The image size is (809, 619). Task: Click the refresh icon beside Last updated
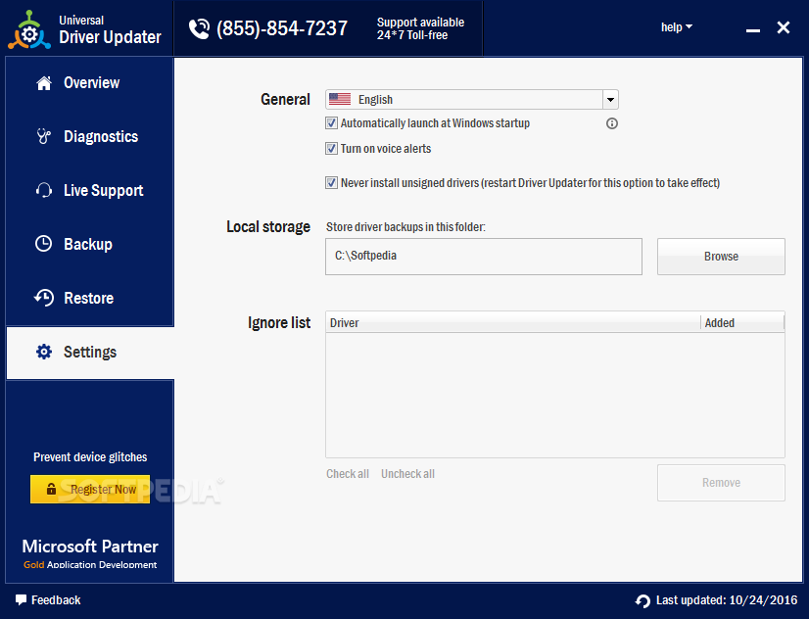coord(642,600)
